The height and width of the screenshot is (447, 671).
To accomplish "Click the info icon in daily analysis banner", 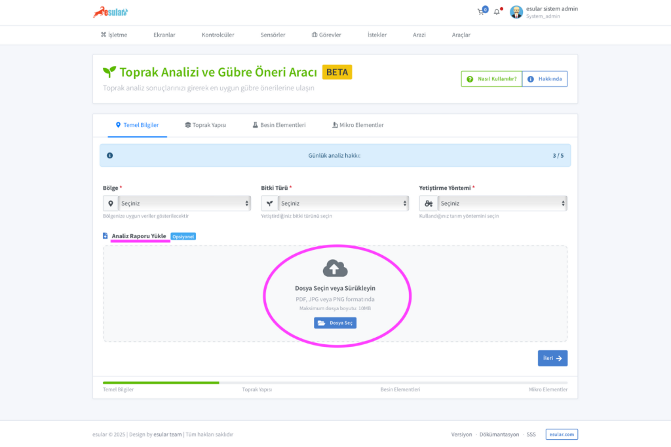I will [109, 156].
